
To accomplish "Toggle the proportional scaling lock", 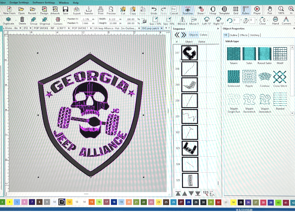I will click(144, 21).
